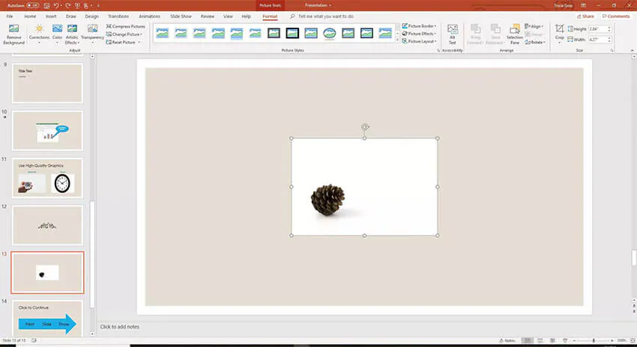Image resolution: width=637 pixels, height=347 pixels.
Task: Click the Redo icon
Action: point(67,5)
